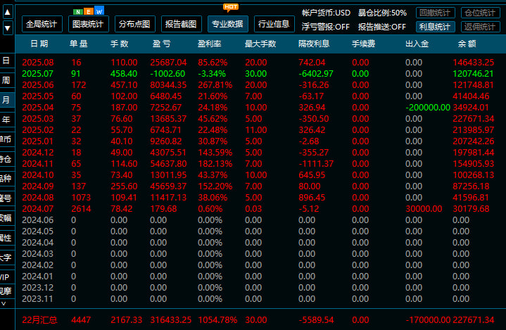Viewport: 506px width, 330px height.
Task: Click balance 227671.34 in 2025.03 row
Action: (474, 119)
